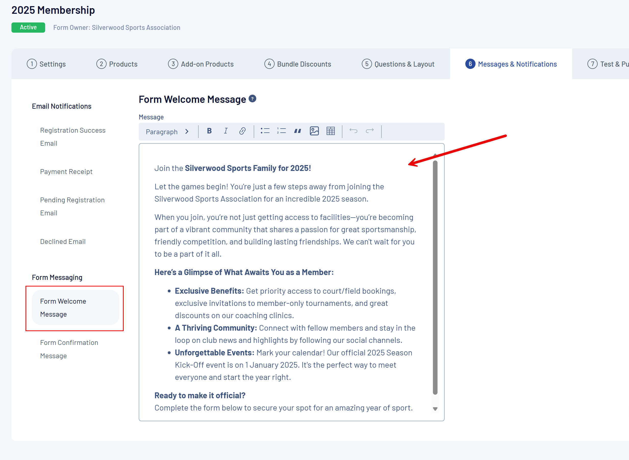
Task: Insert a table into message
Action: (x=330, y=131)
